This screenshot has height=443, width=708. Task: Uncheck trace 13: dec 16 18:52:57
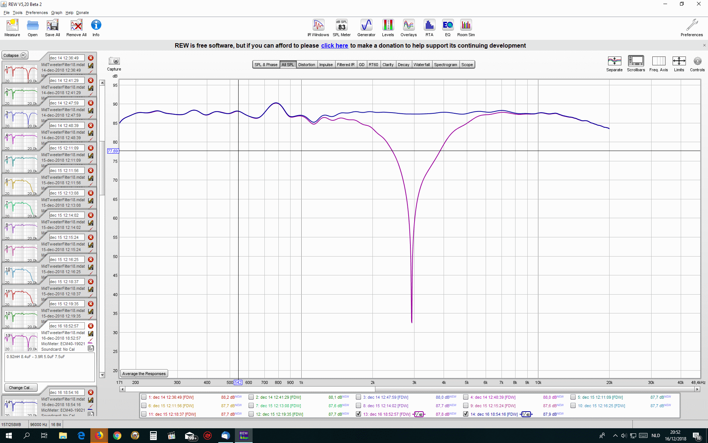pyautogui.click(x=358, y=414)
